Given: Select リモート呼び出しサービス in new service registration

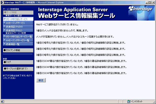Looking at the screenshot, I should (x=18, y=19).
